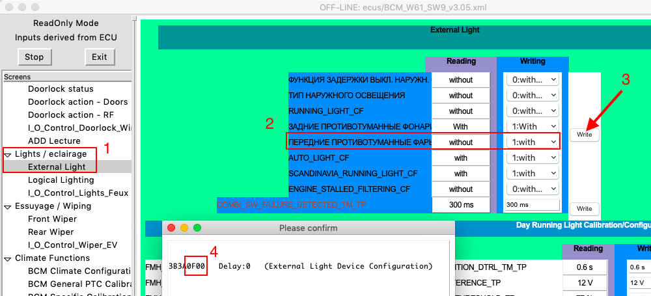Click the Stop button

tap(35, 57)
